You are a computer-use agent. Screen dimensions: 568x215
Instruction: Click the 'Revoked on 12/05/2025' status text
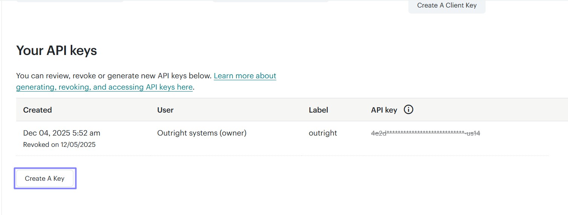59,145
